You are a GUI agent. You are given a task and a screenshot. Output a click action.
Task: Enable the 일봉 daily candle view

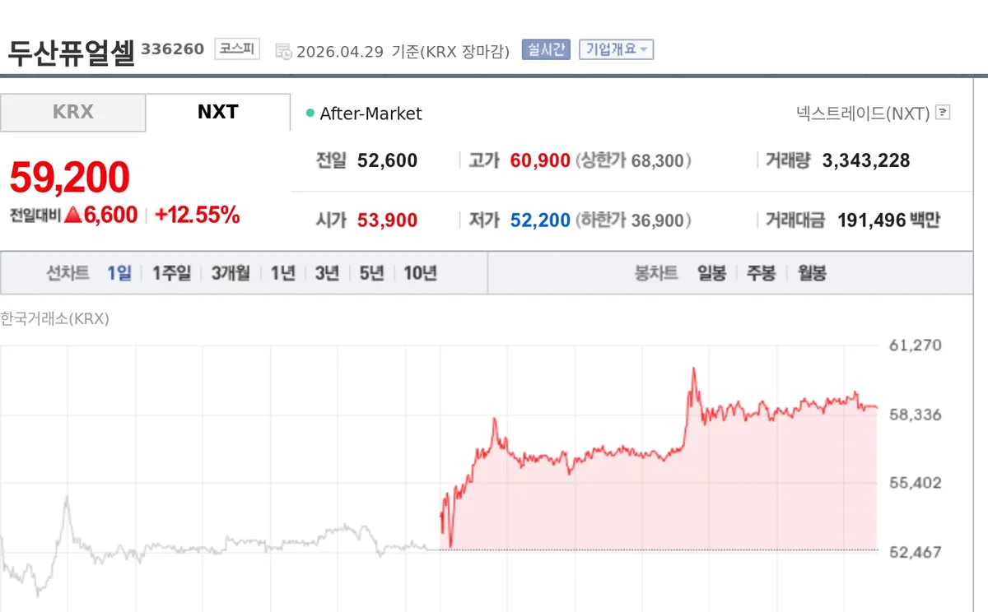tap(711, 272)
